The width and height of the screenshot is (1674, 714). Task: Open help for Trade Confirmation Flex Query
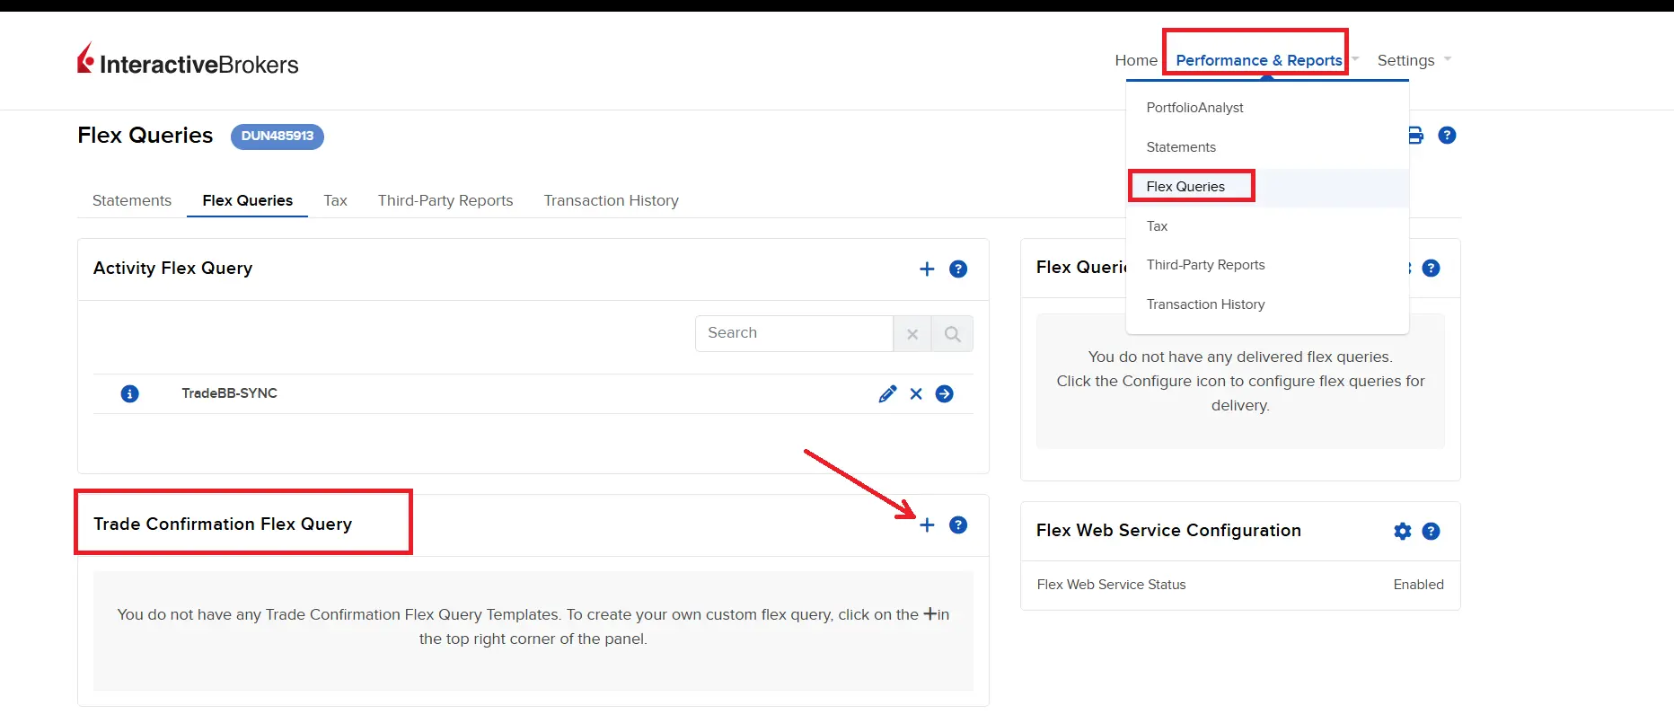(958, 525)
